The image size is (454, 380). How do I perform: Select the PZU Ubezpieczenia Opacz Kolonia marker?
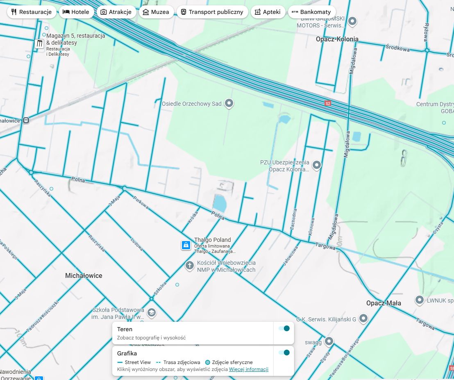click(316, 165)
